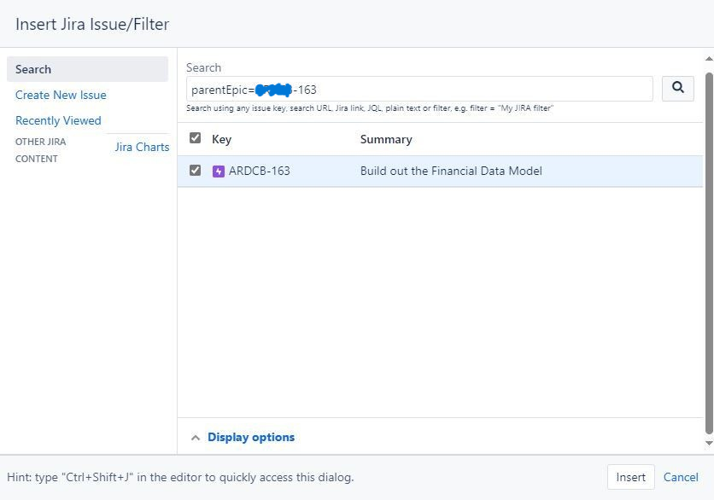Collapse the Display options section
714x500 pixels.
[251, 436]
